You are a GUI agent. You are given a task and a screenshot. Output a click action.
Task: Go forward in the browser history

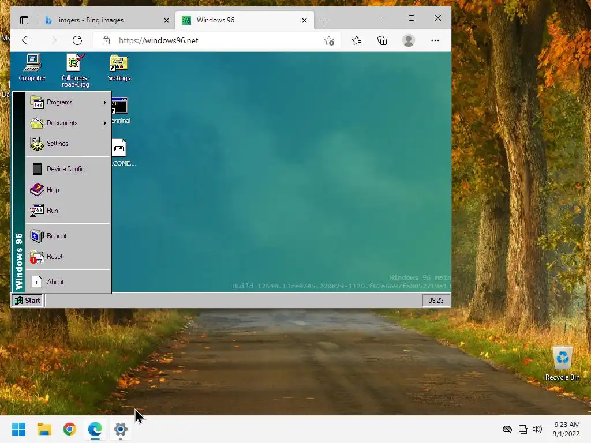pos(52,40)
